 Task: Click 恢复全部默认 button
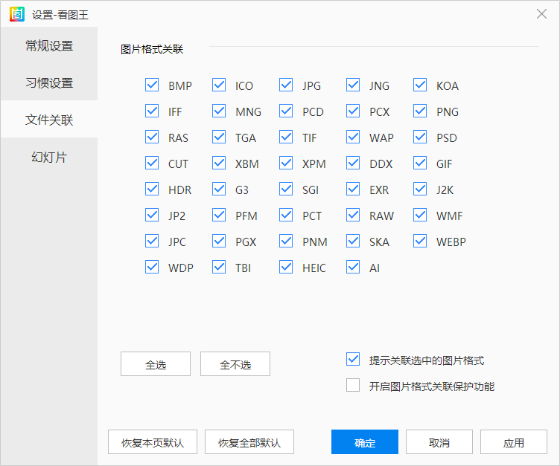[249, 442]
